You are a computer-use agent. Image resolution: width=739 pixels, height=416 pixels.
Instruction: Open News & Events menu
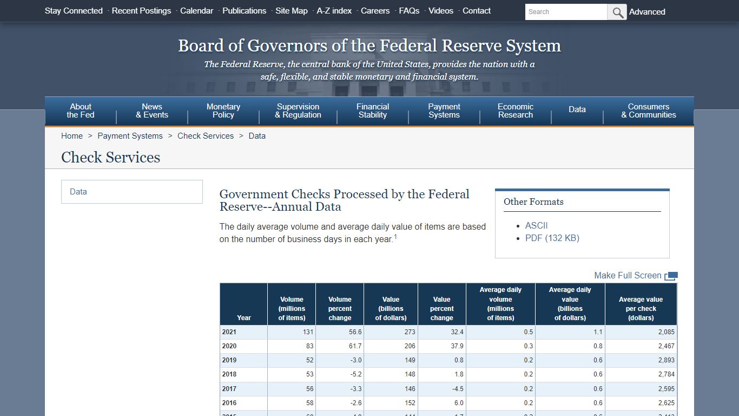click(152, 110)
